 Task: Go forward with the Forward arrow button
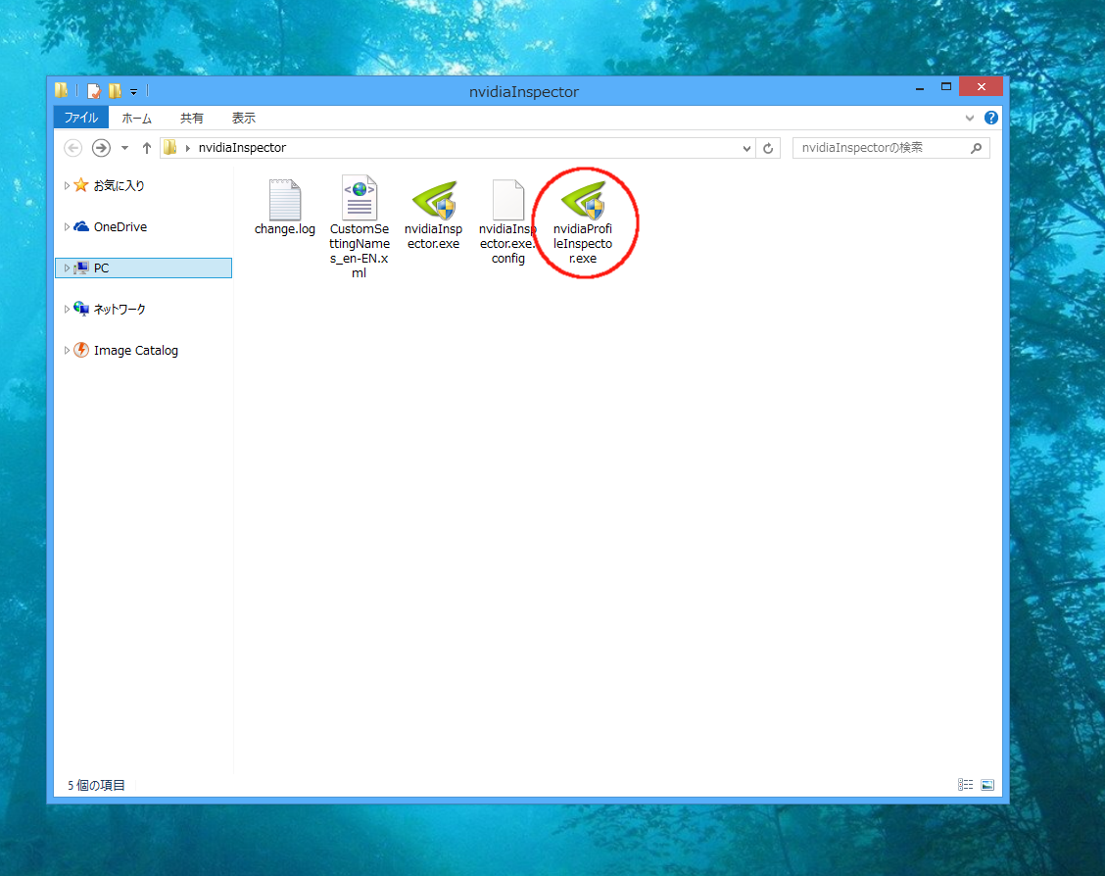[x=101, y=148]
